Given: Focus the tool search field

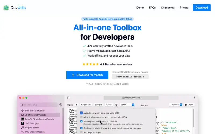Looking at the screenshot, I should (x=39, y=105).
